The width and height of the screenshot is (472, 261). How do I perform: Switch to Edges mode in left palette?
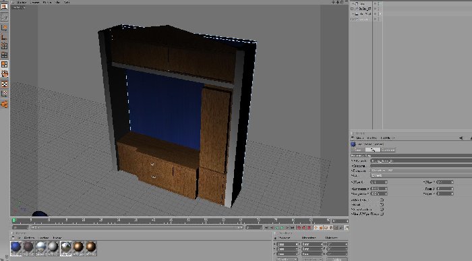pyautogui.click(x=4, y=55)
